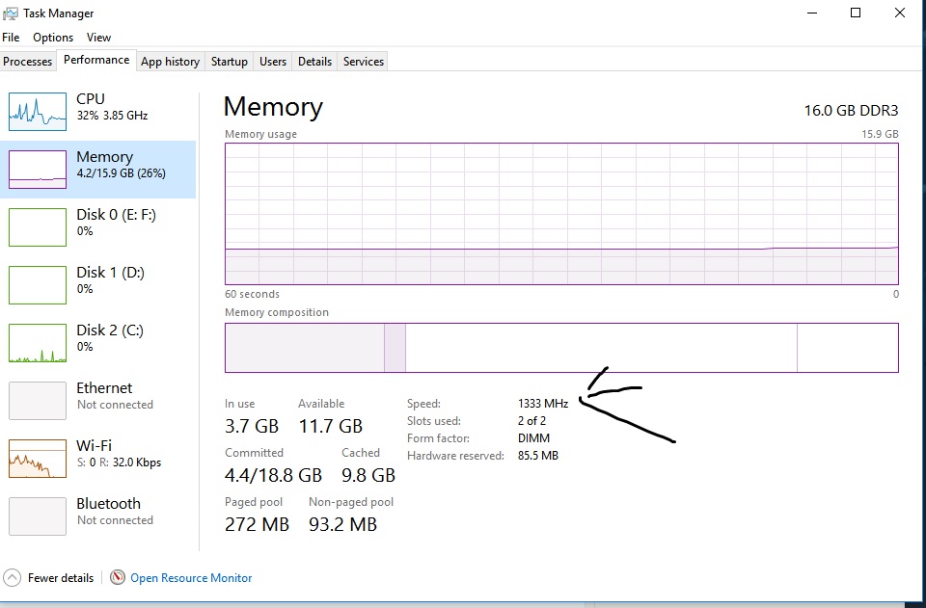Open the Options menu
Viewport: 926px width, 608px height.
(x=53, y=38)
